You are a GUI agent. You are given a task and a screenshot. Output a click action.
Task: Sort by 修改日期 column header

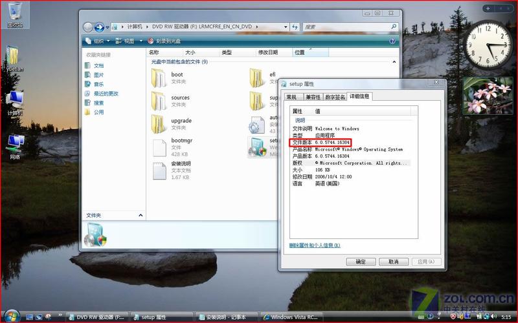(x=274, y=52)
